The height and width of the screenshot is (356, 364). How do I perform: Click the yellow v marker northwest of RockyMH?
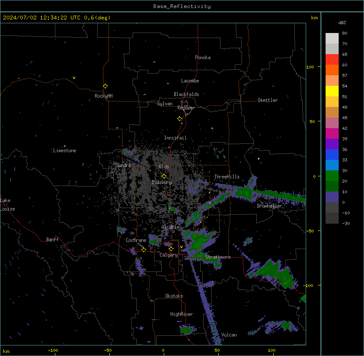[74, 78]
